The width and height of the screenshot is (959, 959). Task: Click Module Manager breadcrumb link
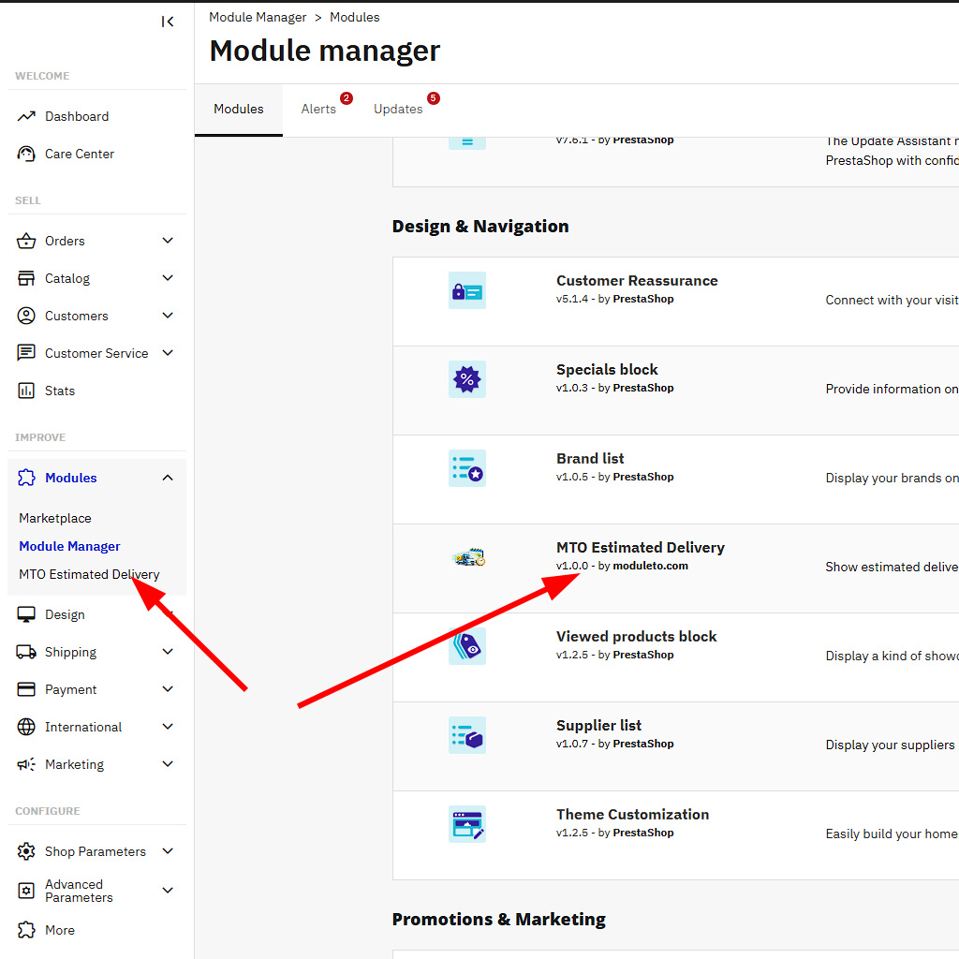(258, 18)
